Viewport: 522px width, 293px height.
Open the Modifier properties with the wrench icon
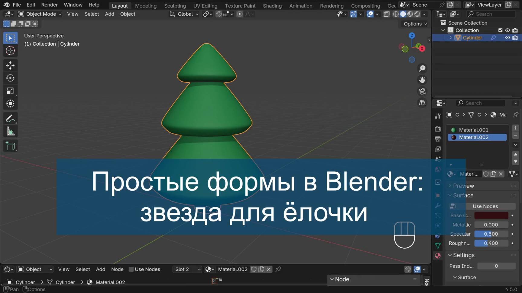pyautogui.click(x=437, y=206)
